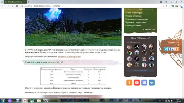
Task: Click the green shield extension icon
Action: pyautogui.click(x=172, y=6)
